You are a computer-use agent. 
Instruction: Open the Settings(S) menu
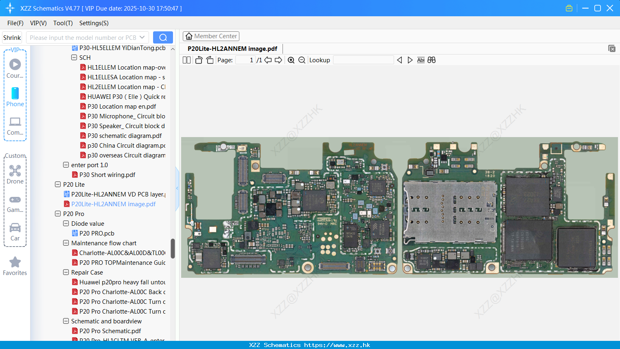(x=94, y=23)
